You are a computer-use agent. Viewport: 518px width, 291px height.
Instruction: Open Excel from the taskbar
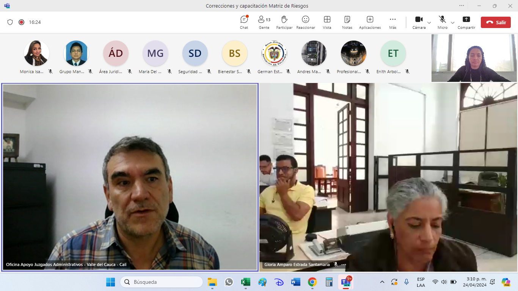click(x=245, y=282)
